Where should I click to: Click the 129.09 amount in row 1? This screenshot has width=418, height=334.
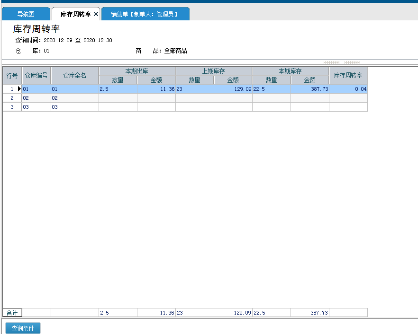click(x=233, y=89)
